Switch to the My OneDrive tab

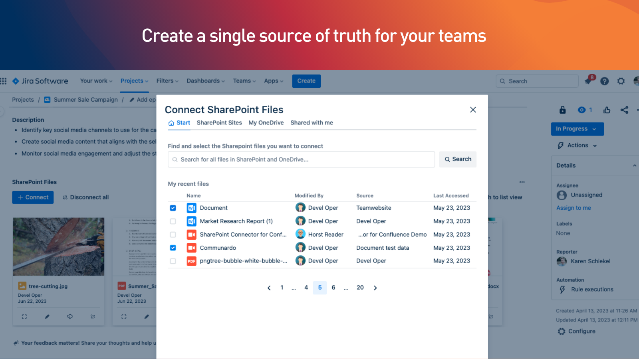[x=266, y=123]
